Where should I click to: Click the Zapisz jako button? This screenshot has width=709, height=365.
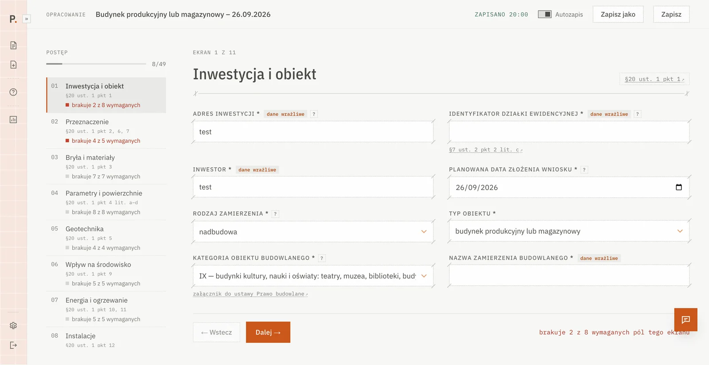point(618,15)
